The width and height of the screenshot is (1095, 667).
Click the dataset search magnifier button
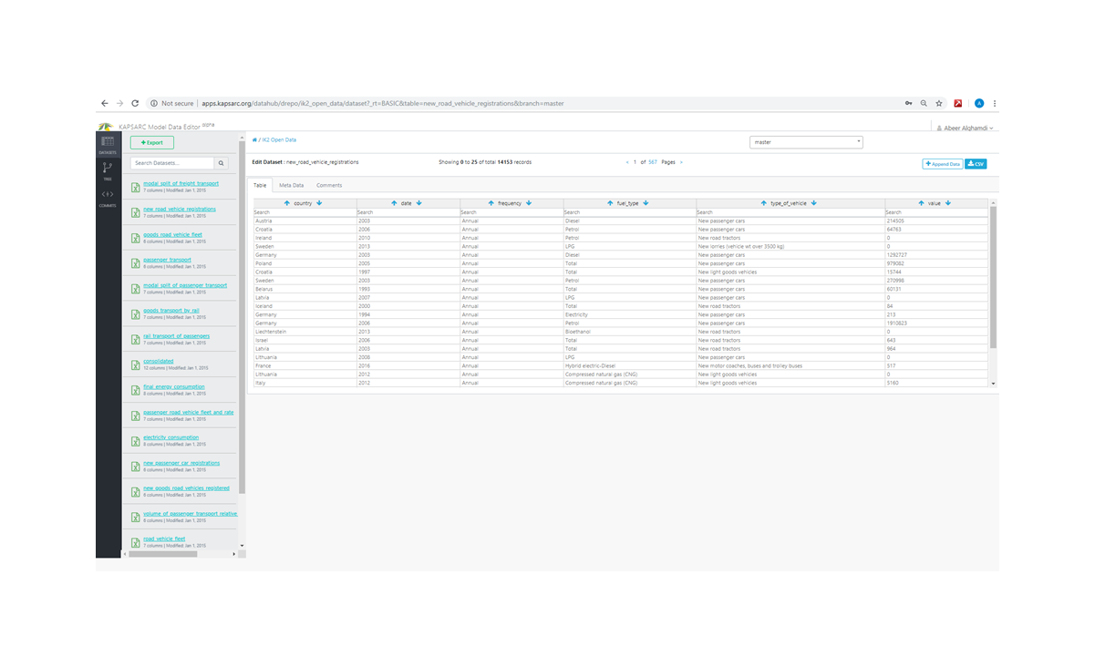(222, 163)
